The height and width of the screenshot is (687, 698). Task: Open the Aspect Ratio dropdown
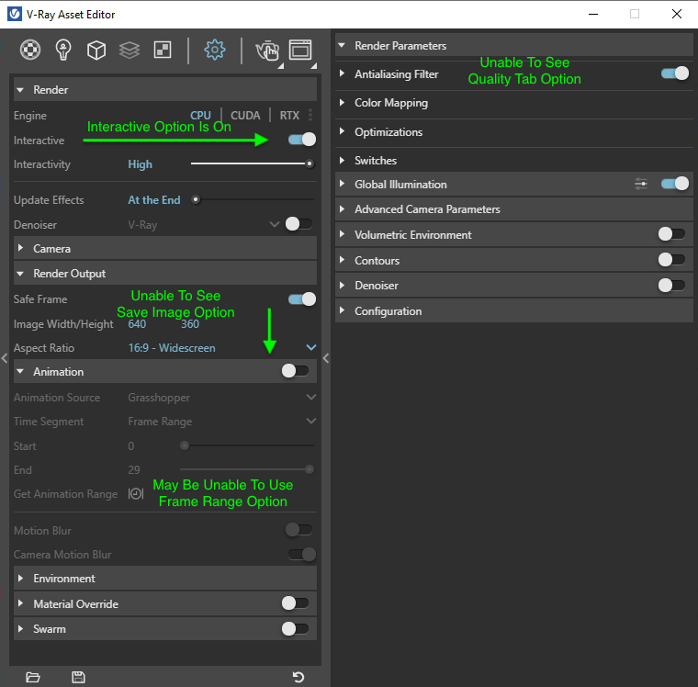click(222, 348)
